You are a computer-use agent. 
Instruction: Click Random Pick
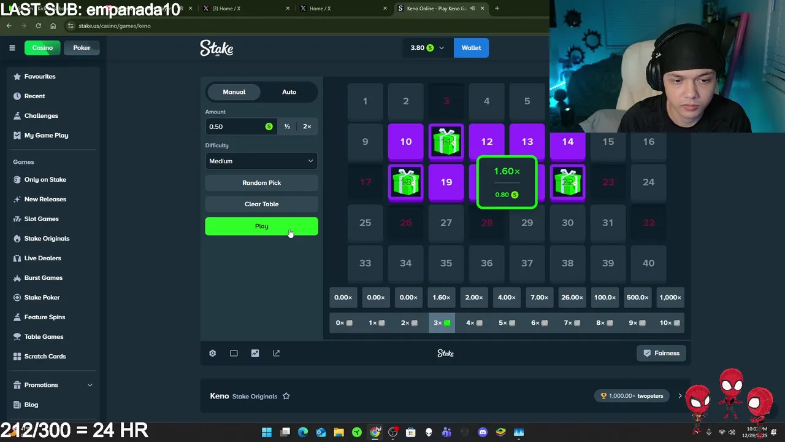(x=261, y=183)
